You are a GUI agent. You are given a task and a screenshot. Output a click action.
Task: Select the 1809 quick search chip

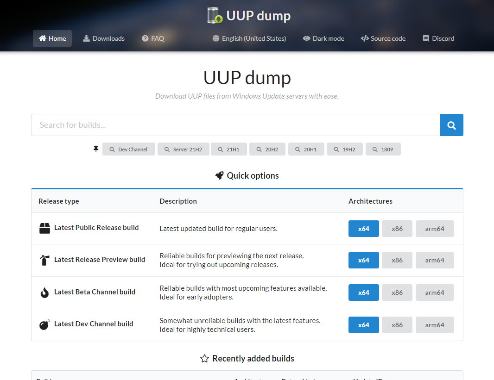coord(383,149)
